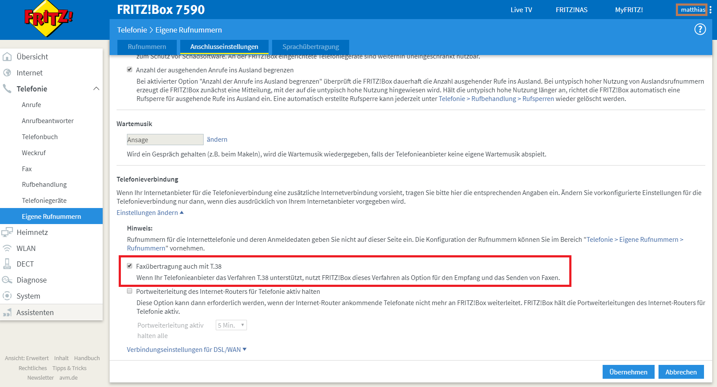Screen dimensions: 717x387
Task: Open Live TV in the header
Action: [521, 10]
